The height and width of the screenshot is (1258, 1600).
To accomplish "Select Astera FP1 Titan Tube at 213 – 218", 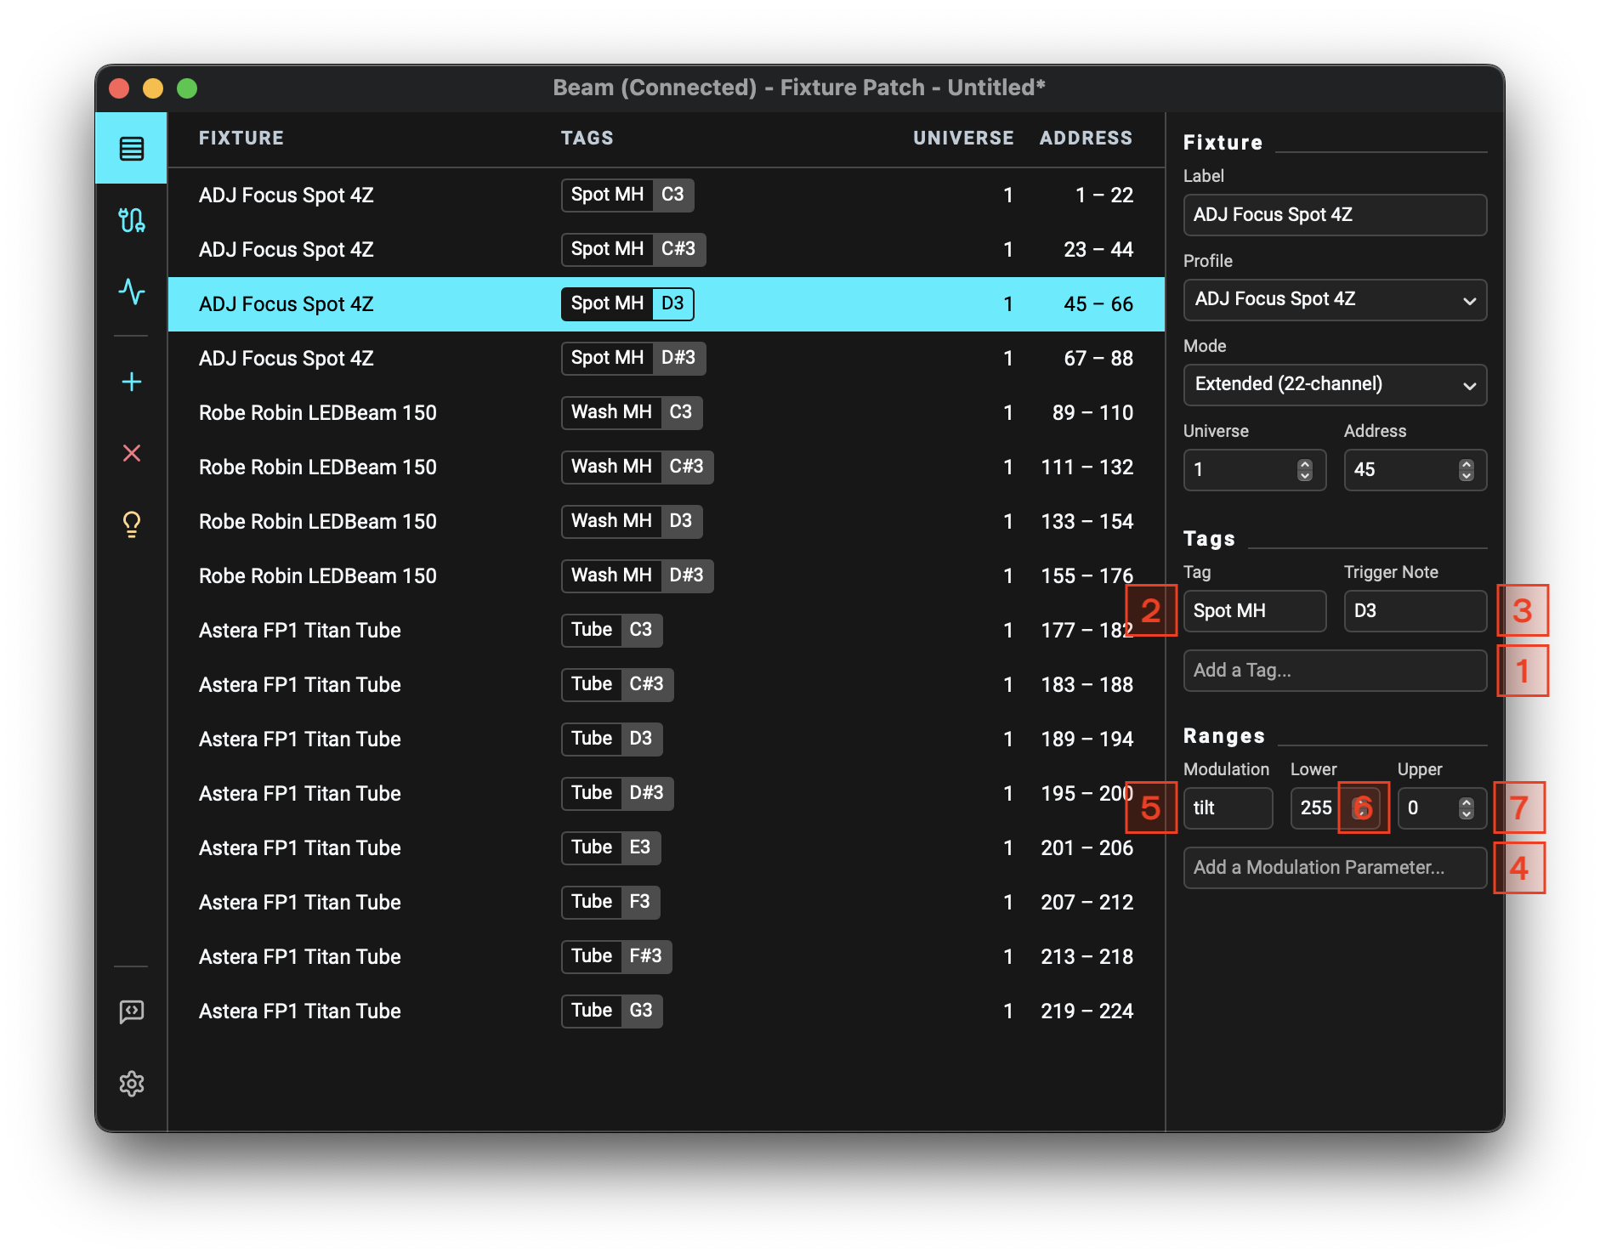I will 667,957.
